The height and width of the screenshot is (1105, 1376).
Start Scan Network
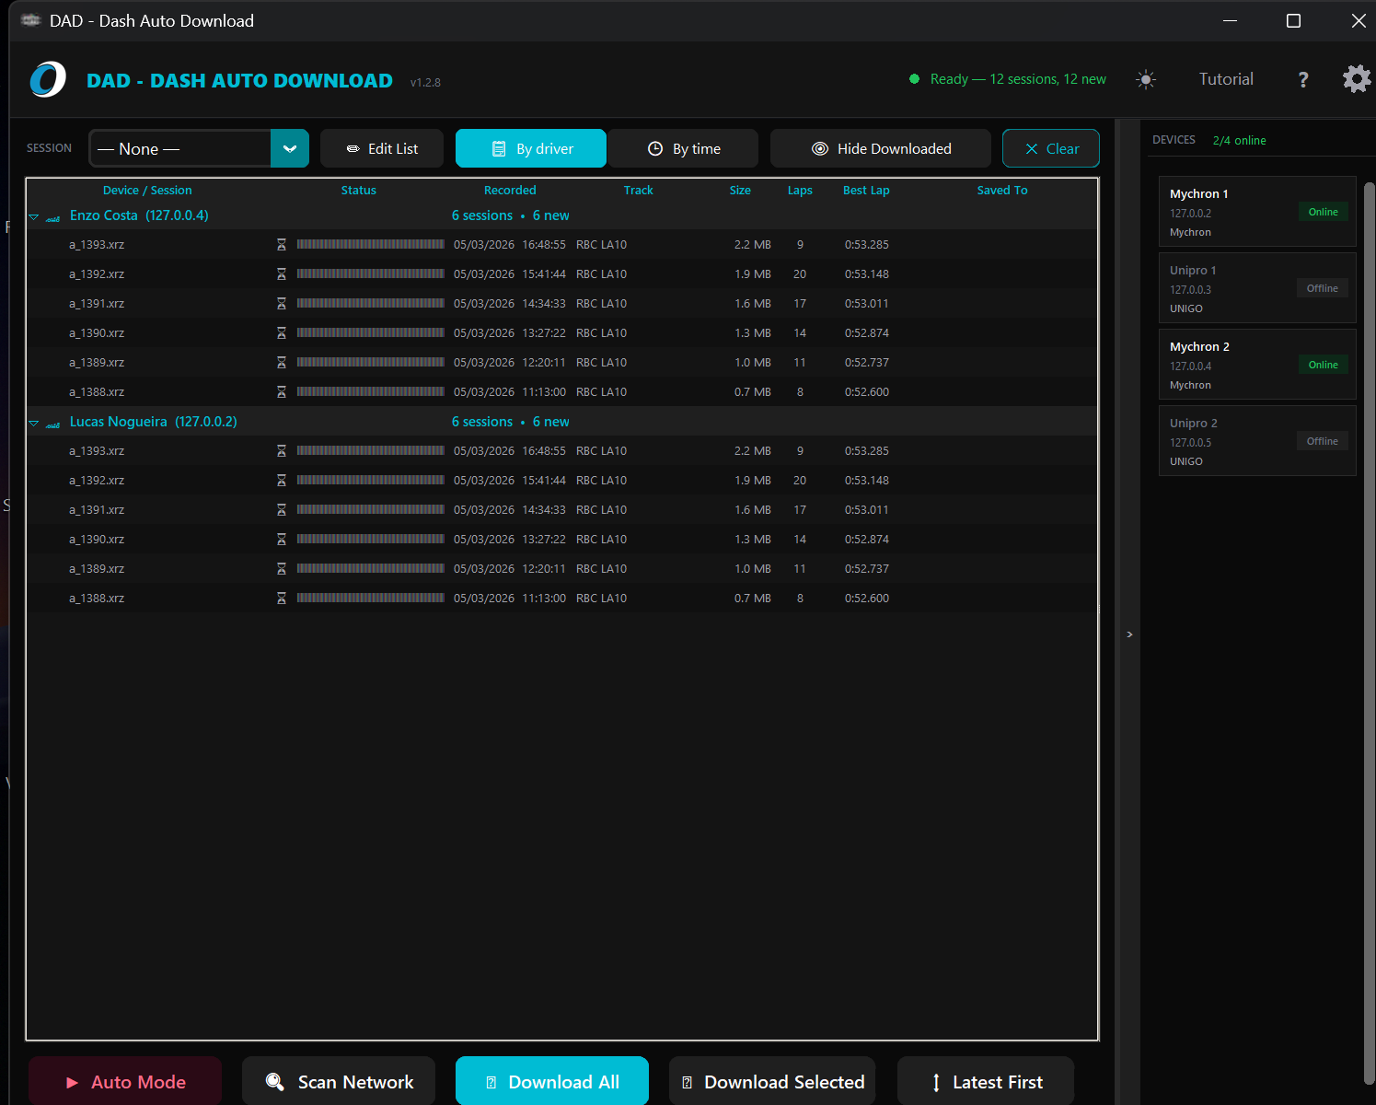tap(339, 1082)
